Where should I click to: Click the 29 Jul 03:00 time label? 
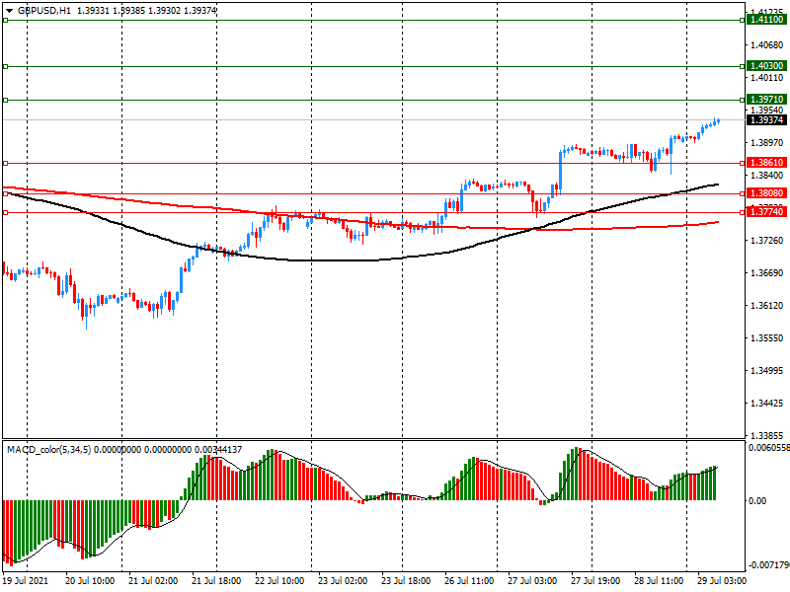[722, 581]
